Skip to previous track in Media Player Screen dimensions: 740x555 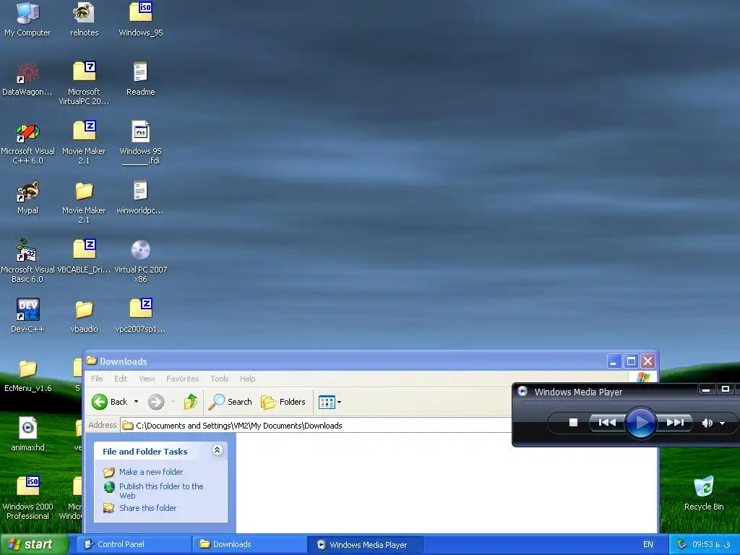607,422
